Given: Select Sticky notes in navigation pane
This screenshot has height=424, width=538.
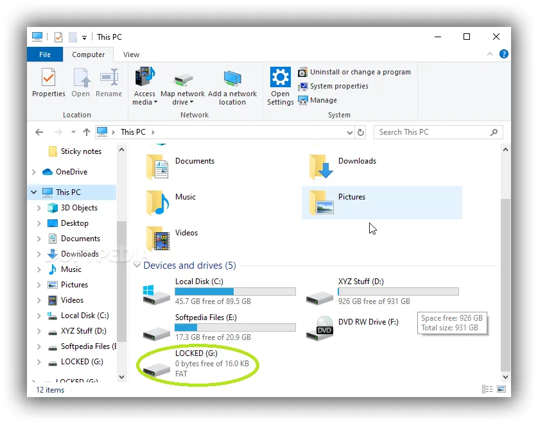Looking at the screenshot, I should tap(75, 151).
